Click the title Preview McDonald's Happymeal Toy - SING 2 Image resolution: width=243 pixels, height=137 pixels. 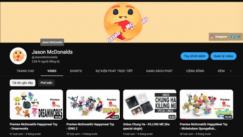(90, 126)
